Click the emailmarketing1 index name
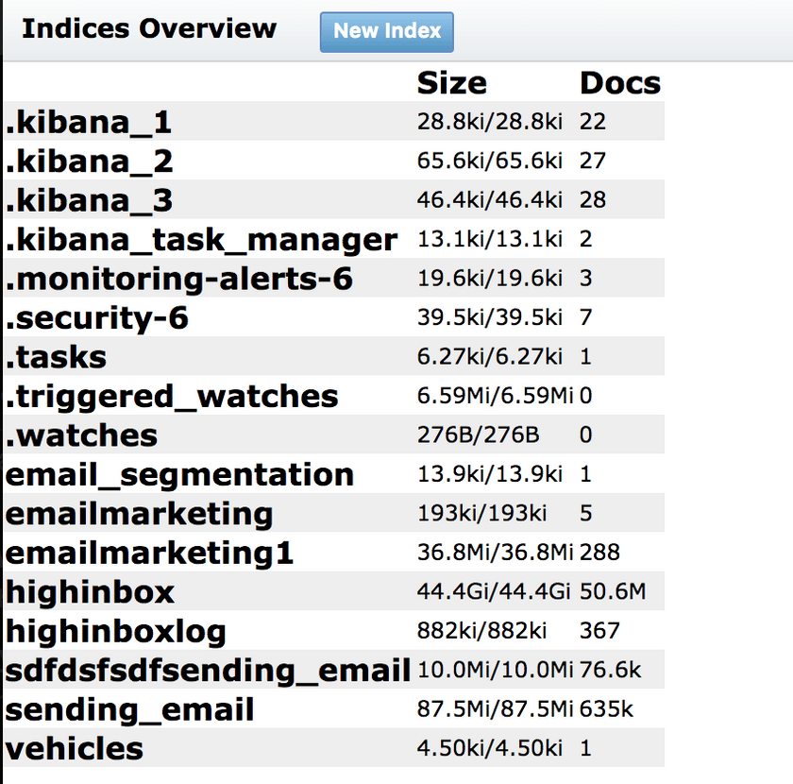The width and height of the screenshot is (793, 784). coord(149,553)
